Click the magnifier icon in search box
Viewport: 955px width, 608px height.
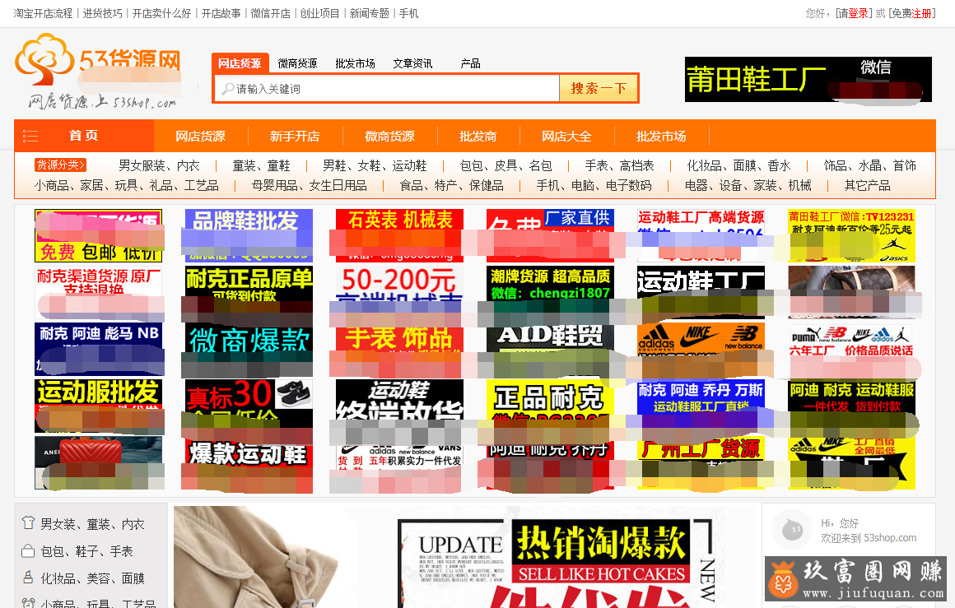pyautogui.click(x=228, y=89)
